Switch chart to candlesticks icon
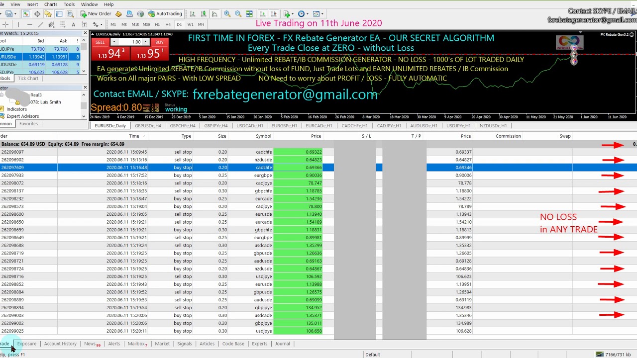Viewport: 637px width, 358px height. pyautogui.click(x=204, y=14)
